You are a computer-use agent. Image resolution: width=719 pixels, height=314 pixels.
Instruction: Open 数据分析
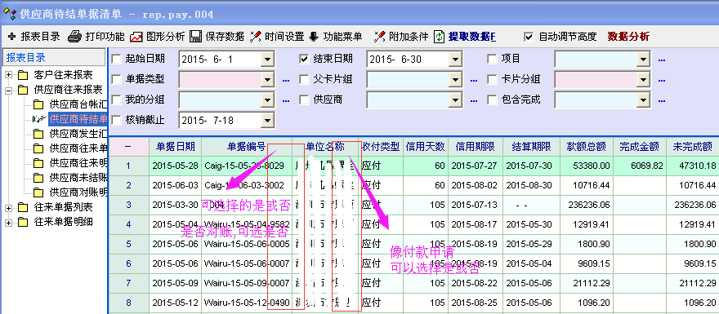(627, 37)
